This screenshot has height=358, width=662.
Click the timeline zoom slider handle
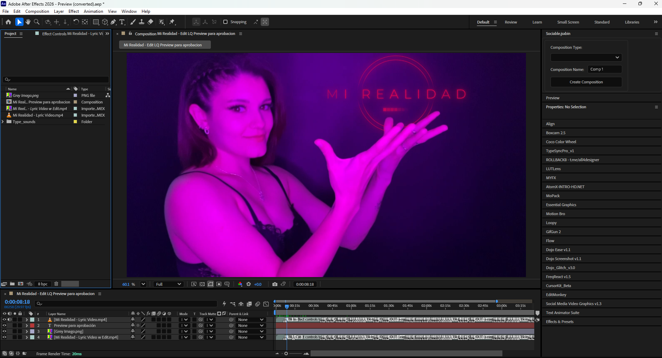point(286,354)
